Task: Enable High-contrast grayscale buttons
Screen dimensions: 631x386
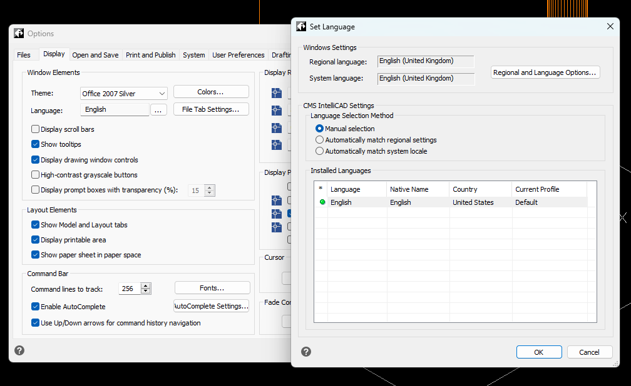Action: point(36,174)
